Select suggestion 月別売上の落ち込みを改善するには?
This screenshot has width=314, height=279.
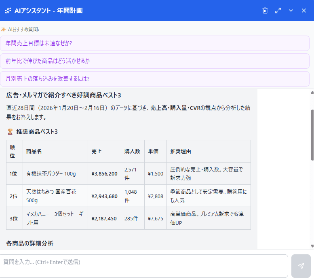coord(155,79)
